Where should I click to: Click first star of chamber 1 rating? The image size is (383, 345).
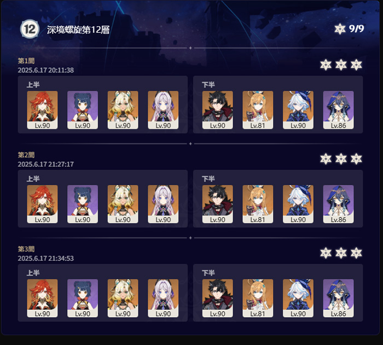pos(326,65)
